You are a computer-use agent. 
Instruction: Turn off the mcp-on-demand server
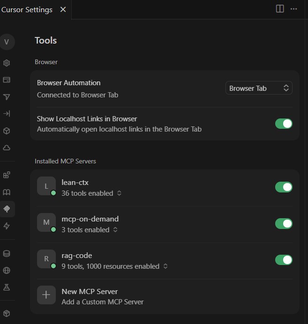coord(284,223)
